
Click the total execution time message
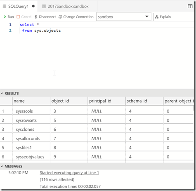tap(70, 186)
